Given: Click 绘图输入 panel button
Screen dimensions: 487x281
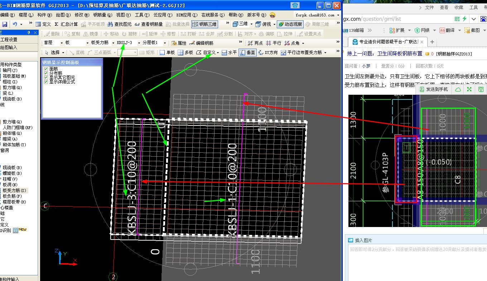Looking at the screenshot, I should click(x=19, y=47).
